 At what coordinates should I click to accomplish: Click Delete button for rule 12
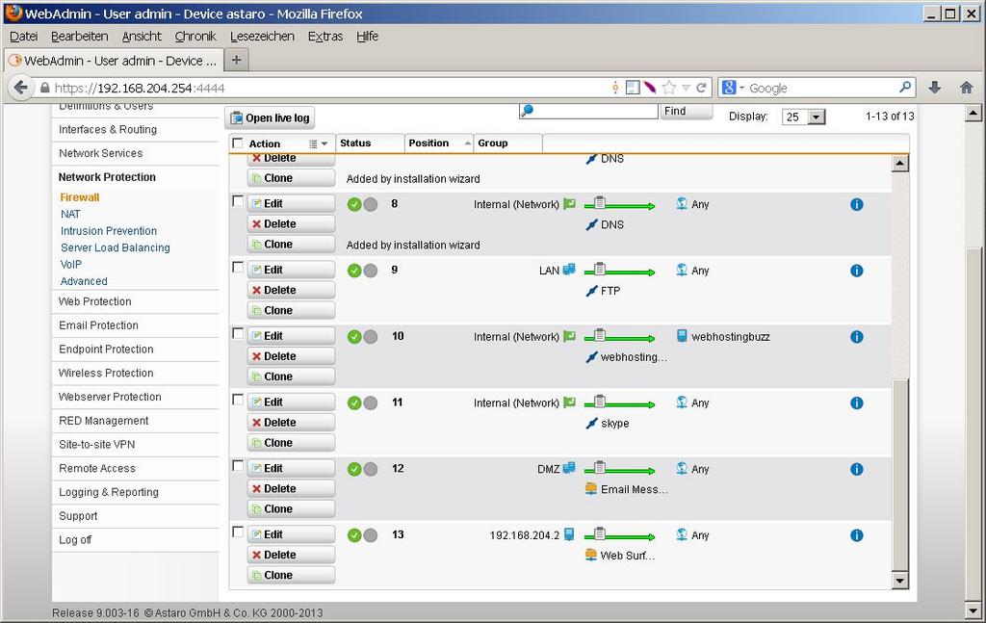coord(291,488)
